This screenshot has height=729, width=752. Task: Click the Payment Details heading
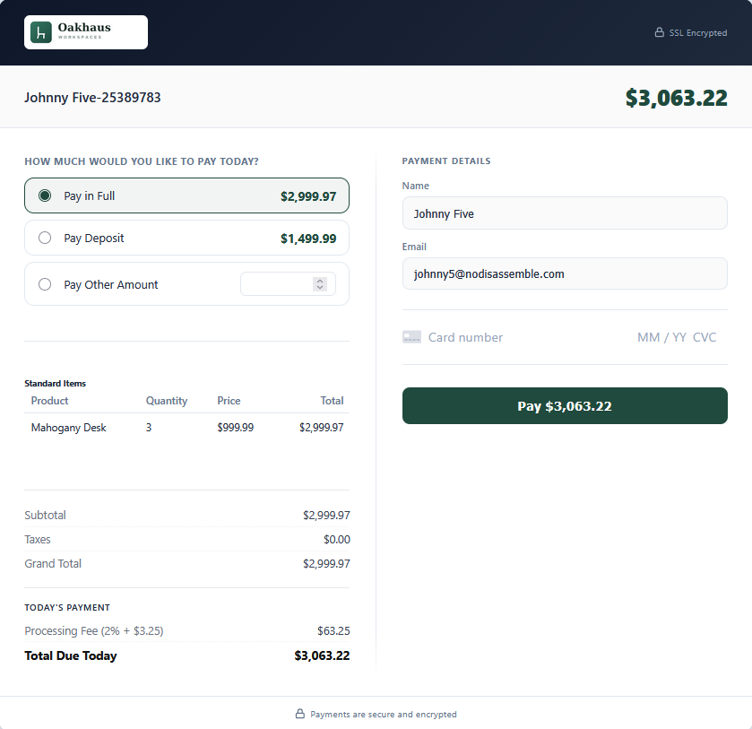point(446,161)
